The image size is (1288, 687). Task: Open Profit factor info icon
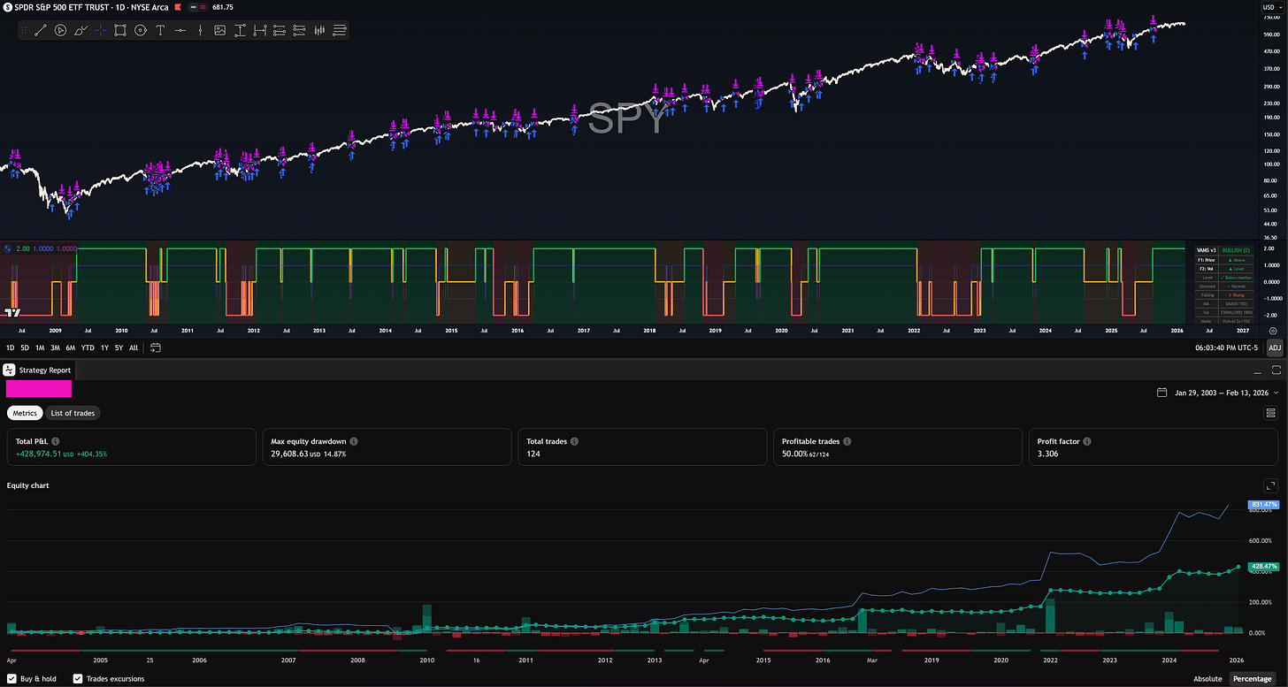point(1085,441)
